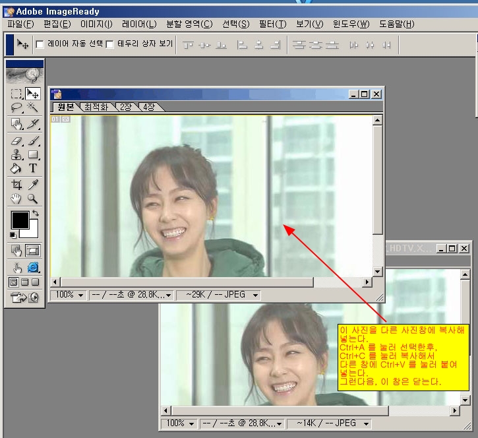
Task: Select the Magic Wand tool
Action: click(x=32, y=108)
